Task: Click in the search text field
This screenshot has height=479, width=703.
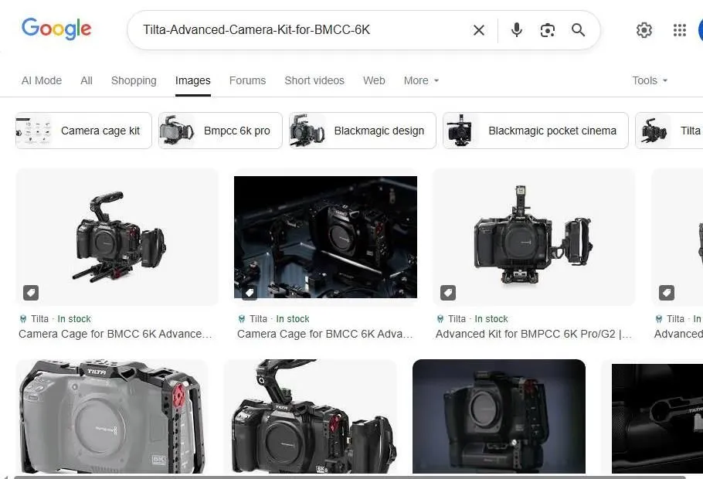Action: pyautogui.click(x=301, y=30)
